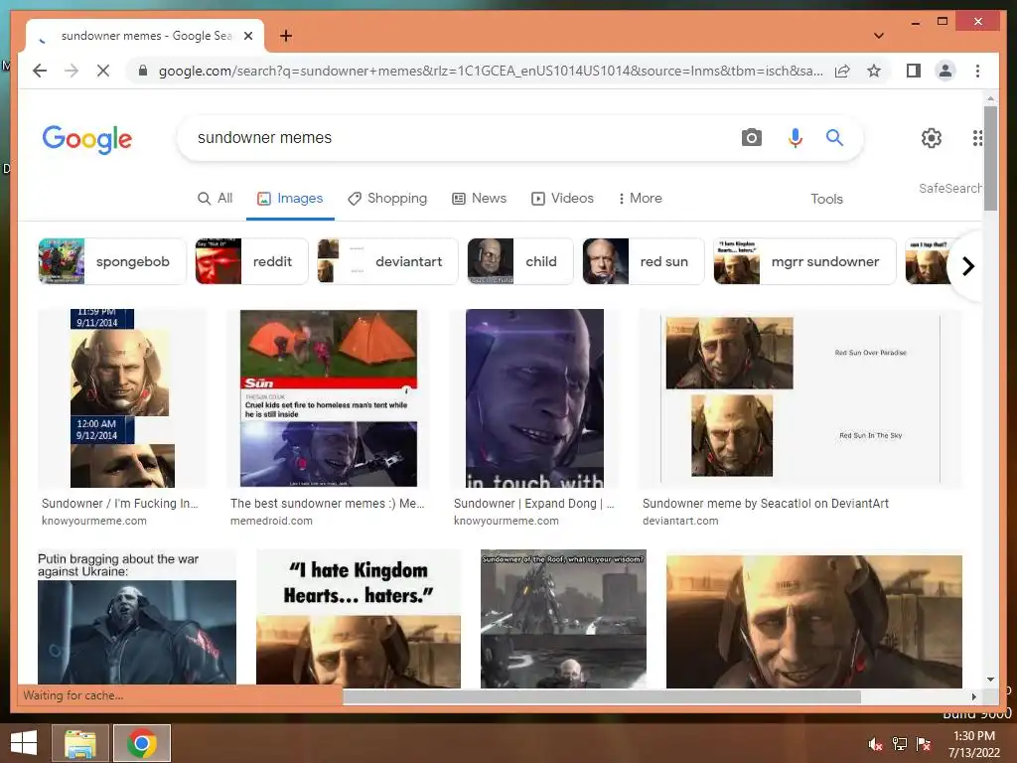Open the Red Sun Over Paradise image
This screenshot has height=763, width=1017.
[800, 398]
